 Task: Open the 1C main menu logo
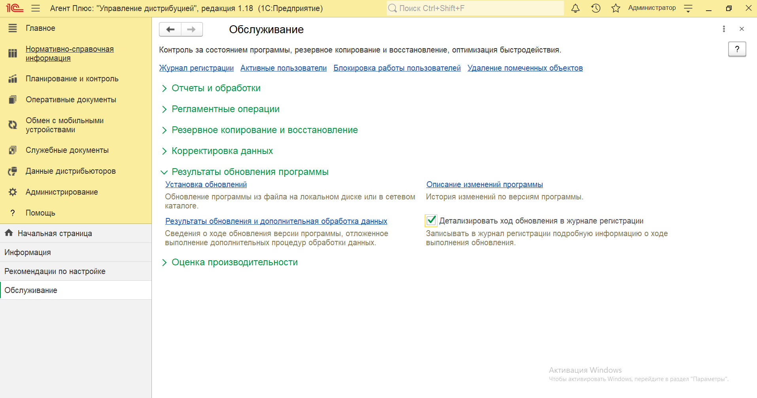click(x=15, y=8)
